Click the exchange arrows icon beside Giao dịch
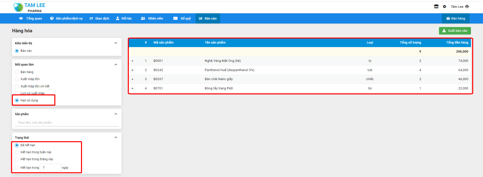Viewport: 483px width, 177px height. coord(91,18)
